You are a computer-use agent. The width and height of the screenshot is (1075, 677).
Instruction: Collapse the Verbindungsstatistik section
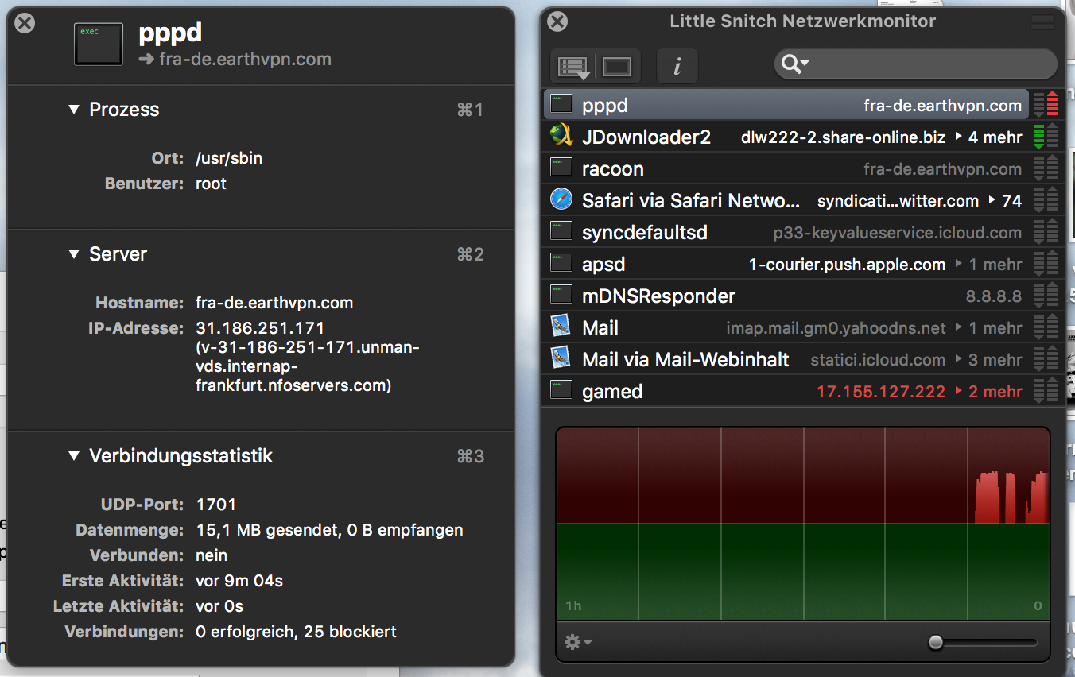point(74,456)
